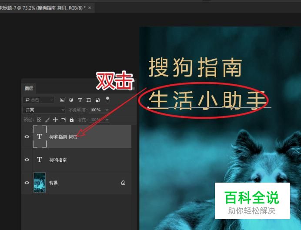
Task: Expand the 不透明度 opacity slider arrow
Action: (107, 110)
